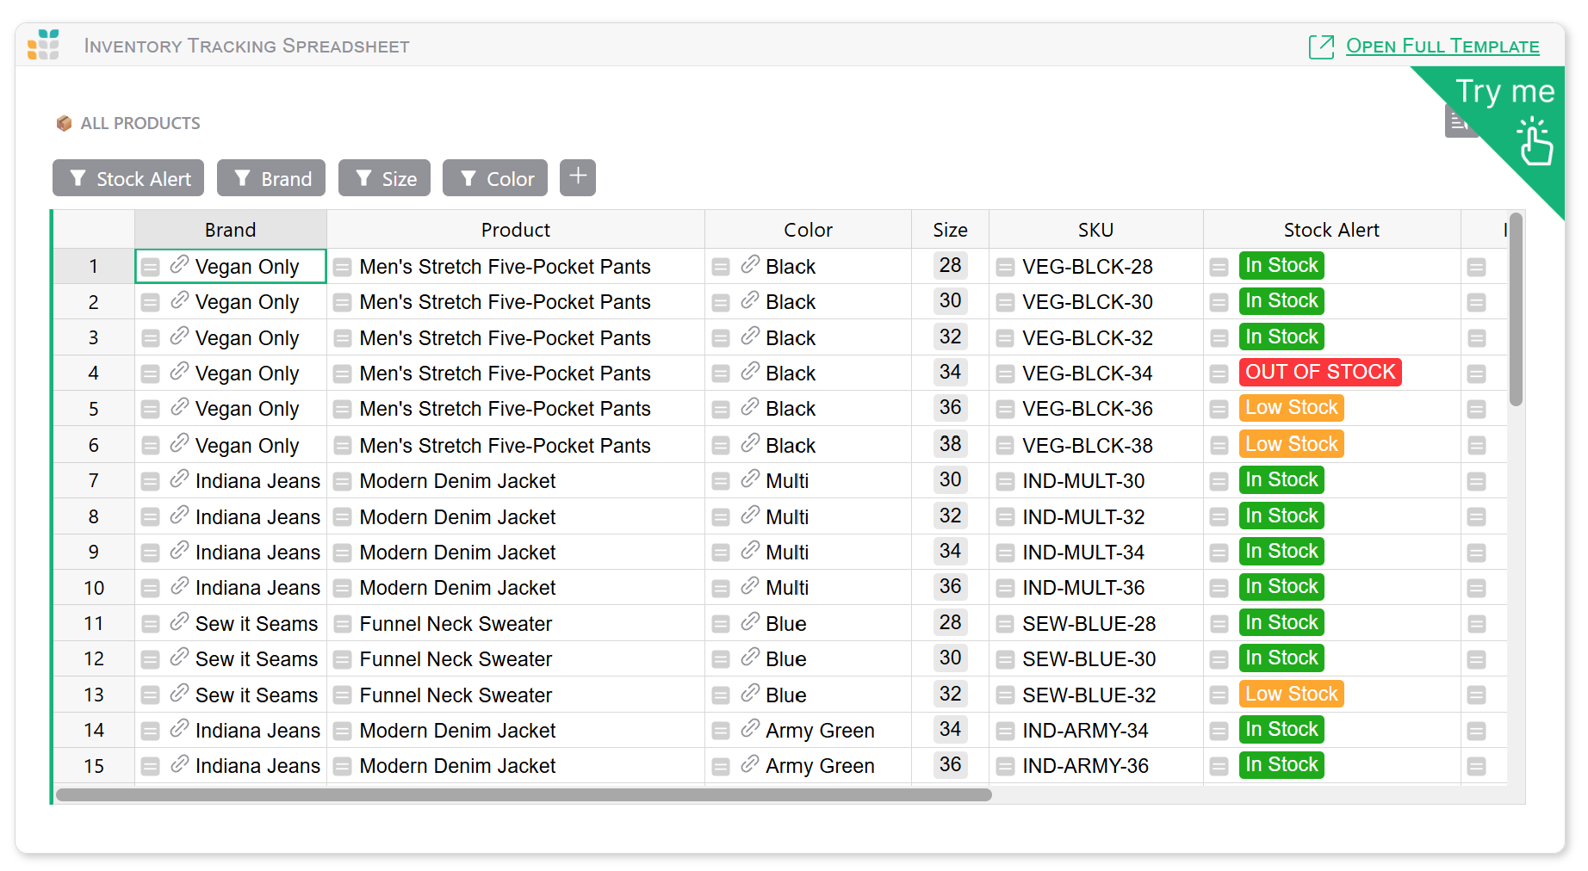Click the horizontal scrollbar under the table

click(x=524, y=794)
